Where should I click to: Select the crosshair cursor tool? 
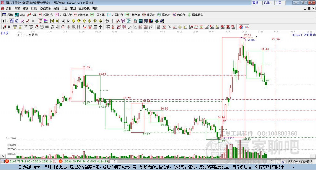click(x=112, y=21)
